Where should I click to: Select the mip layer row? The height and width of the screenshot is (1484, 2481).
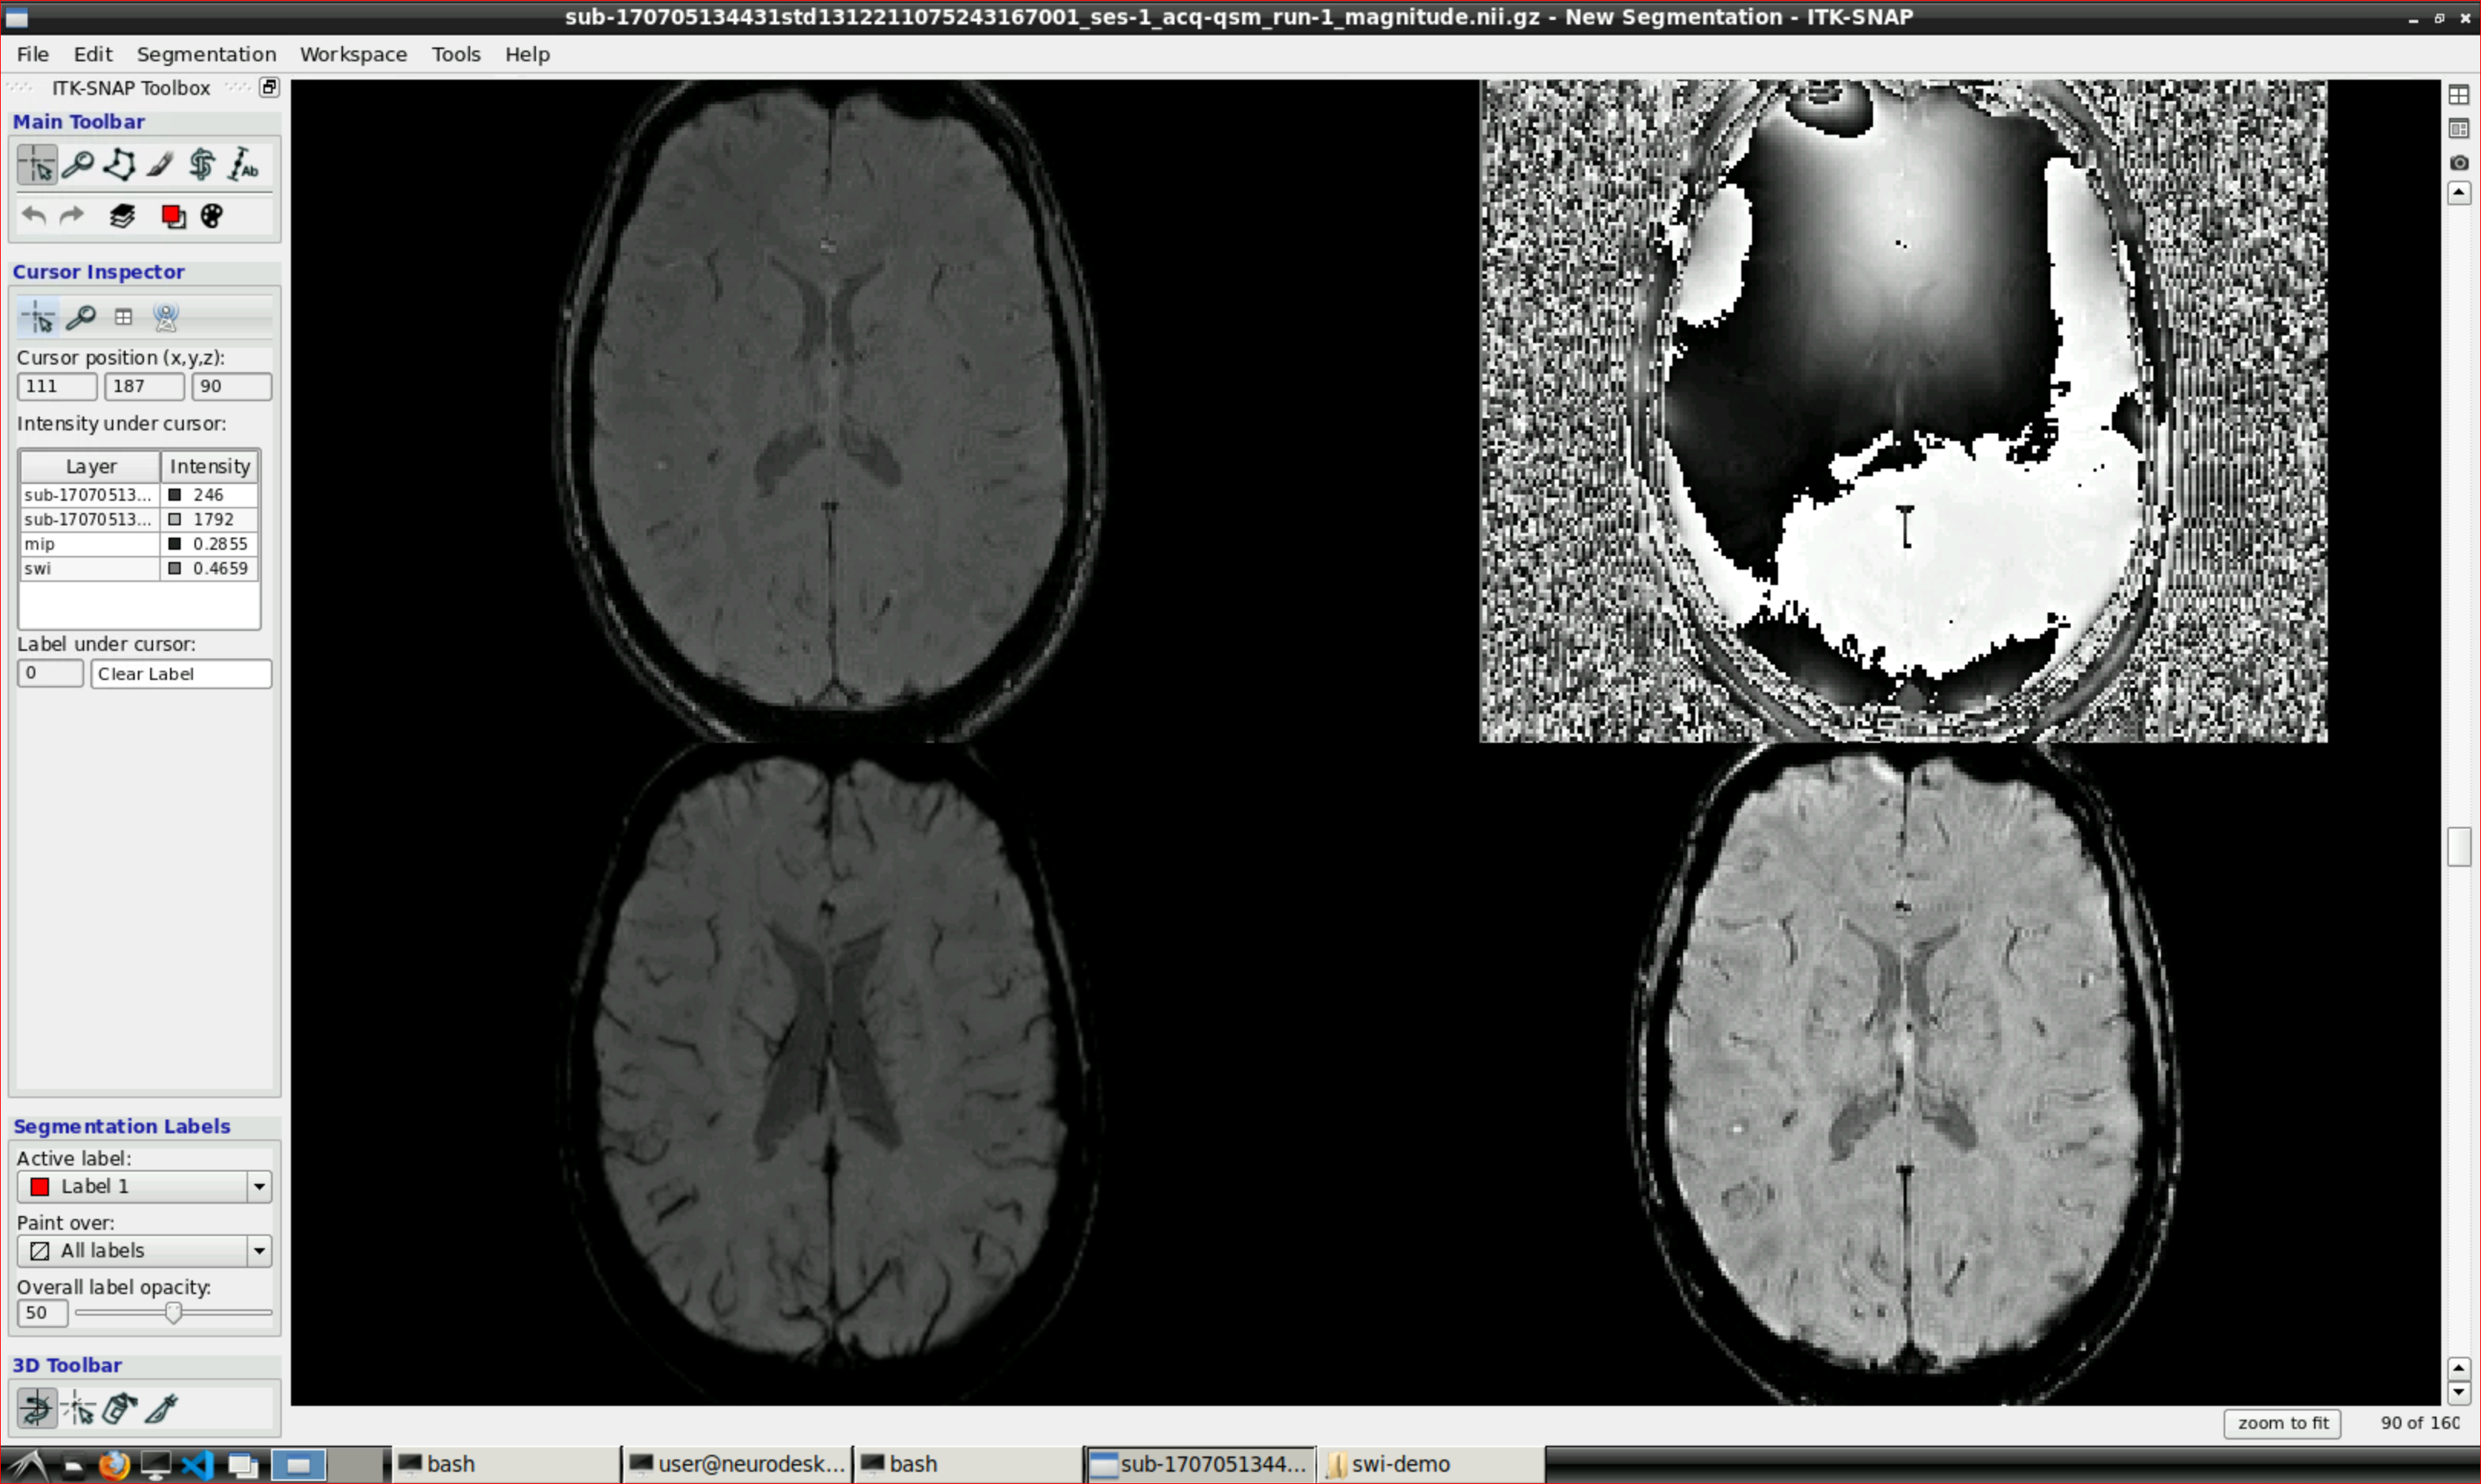click(139, 544)
